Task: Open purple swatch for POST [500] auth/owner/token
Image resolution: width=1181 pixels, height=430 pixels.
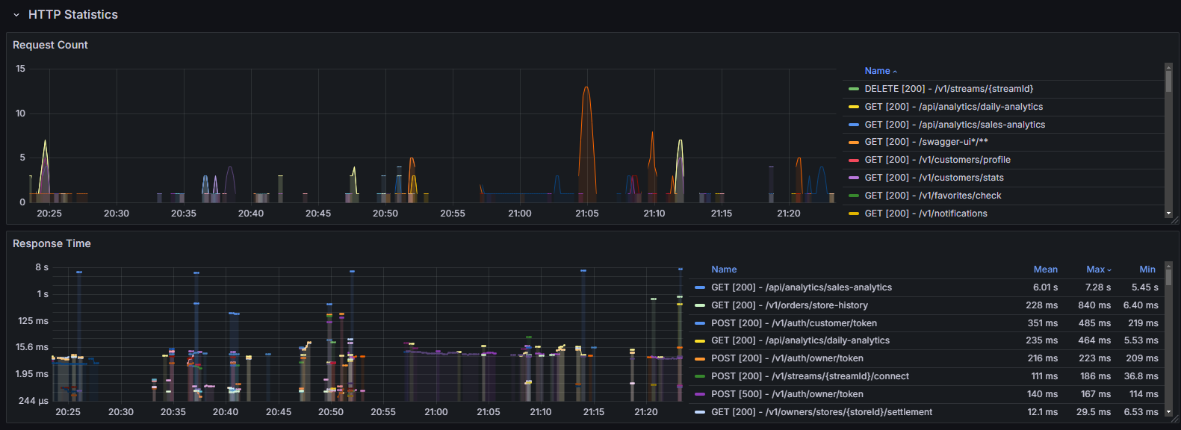Action: point(700,394)
